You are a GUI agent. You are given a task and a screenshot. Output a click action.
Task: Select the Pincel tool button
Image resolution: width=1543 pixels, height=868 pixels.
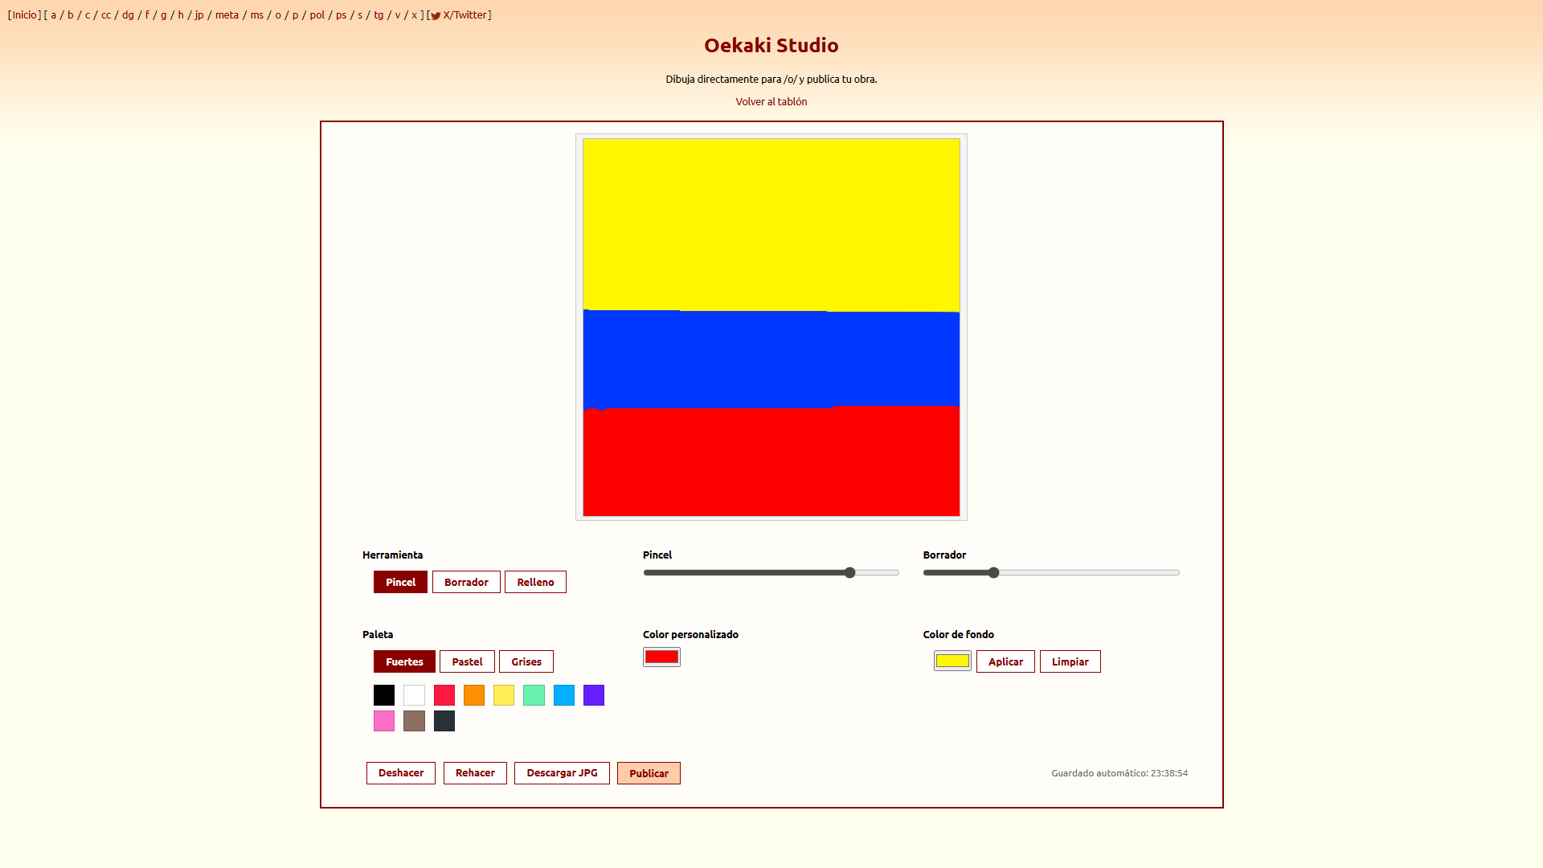pyautogui.click(x=400, y=582)
